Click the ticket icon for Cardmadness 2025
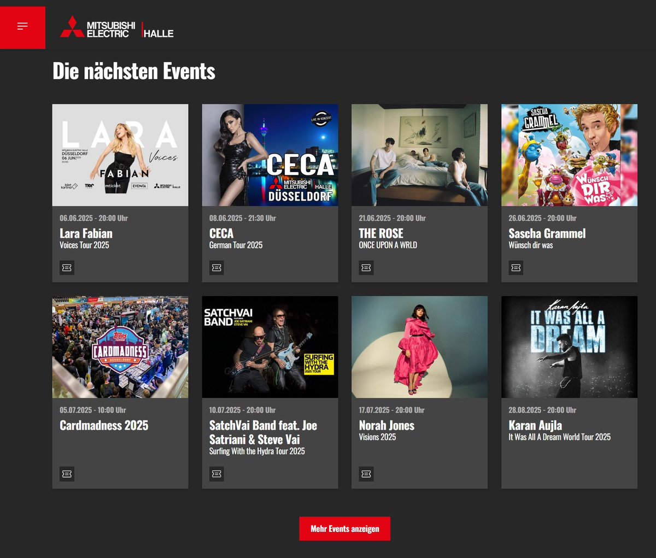Screen dimensions: 656x558 (67, 474)
